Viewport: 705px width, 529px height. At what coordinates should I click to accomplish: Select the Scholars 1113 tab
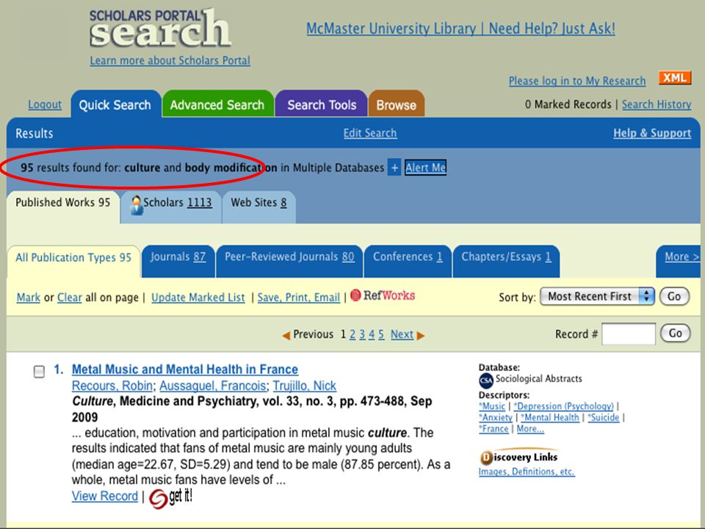click(171, 206)
